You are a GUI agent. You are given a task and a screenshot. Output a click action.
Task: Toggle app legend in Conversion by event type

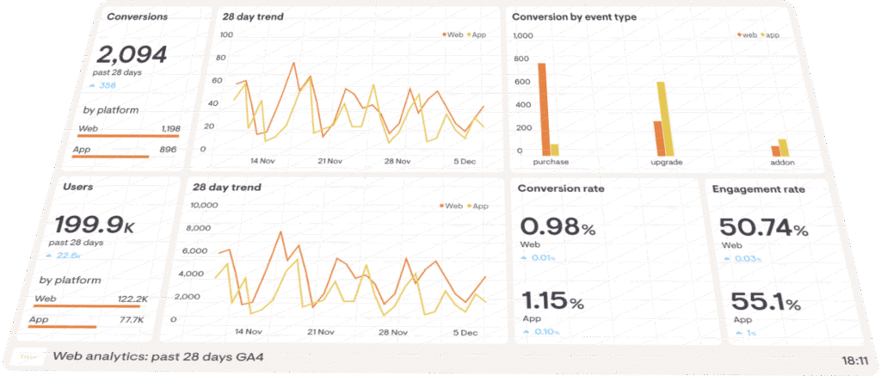pos(770,34)
